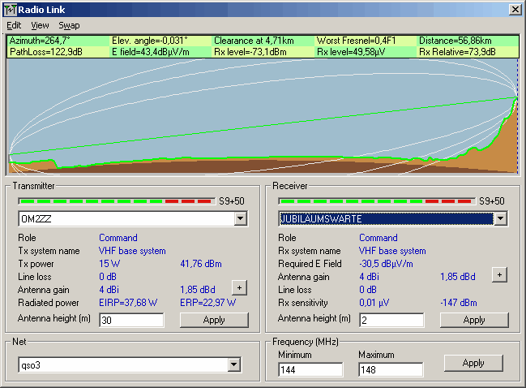Click the EIRP=37,68 W value
This screenshot has height=388, width=526.
(128, 303)
